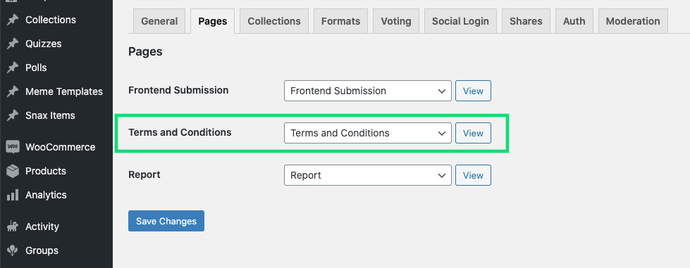This screenshot has width=690, height=268.
Task: Switch to the General tab
Action: point(159,21)
